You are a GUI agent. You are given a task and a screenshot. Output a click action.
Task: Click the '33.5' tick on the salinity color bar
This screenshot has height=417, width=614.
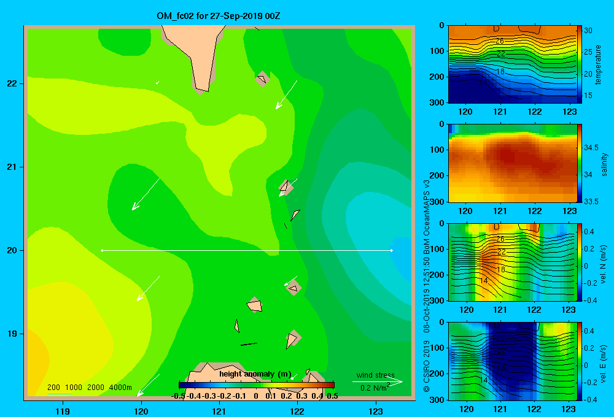(x=591, y=202)
